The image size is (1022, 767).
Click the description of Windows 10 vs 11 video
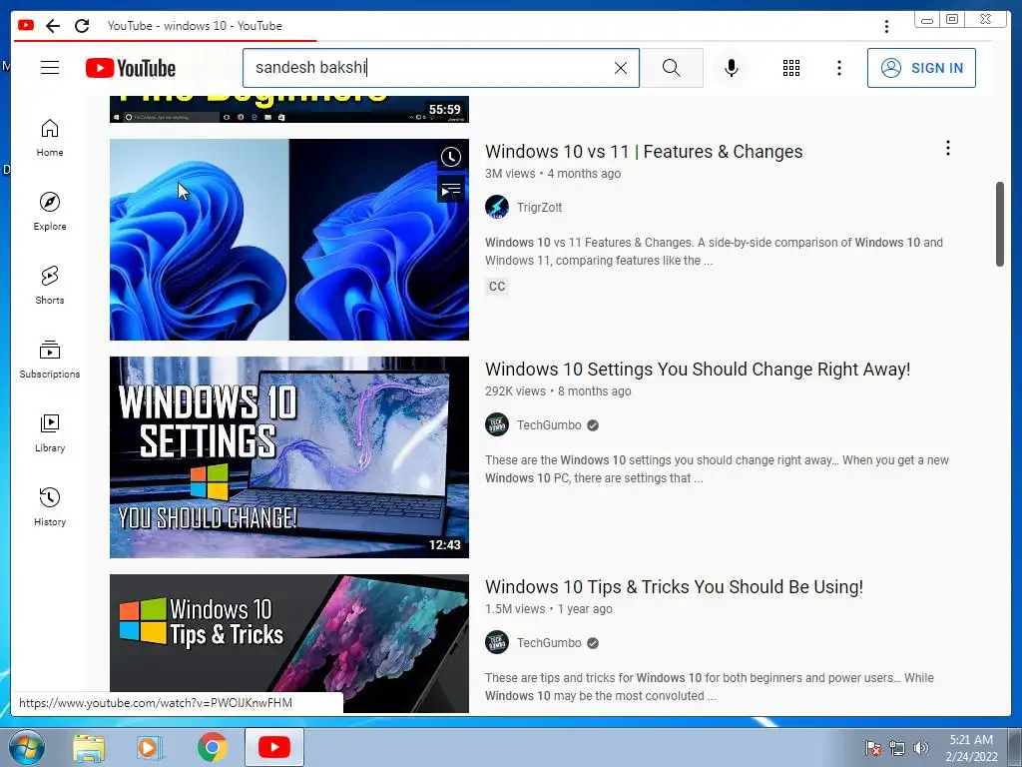click(714, 251)
